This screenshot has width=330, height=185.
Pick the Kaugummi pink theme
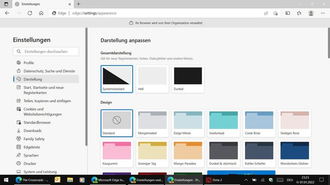[x=117, y=154]
